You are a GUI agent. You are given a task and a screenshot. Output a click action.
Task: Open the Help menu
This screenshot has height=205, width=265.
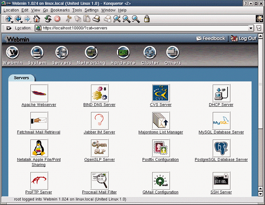(122, 10)
